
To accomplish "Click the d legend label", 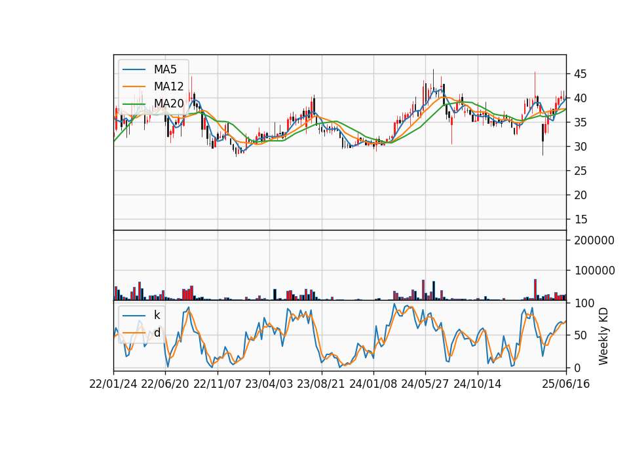I will tap(157, 333).
